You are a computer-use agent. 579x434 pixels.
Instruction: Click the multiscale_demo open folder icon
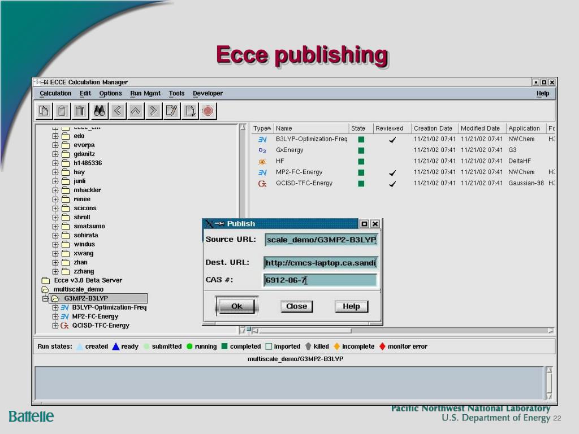[x=46, y=289]
